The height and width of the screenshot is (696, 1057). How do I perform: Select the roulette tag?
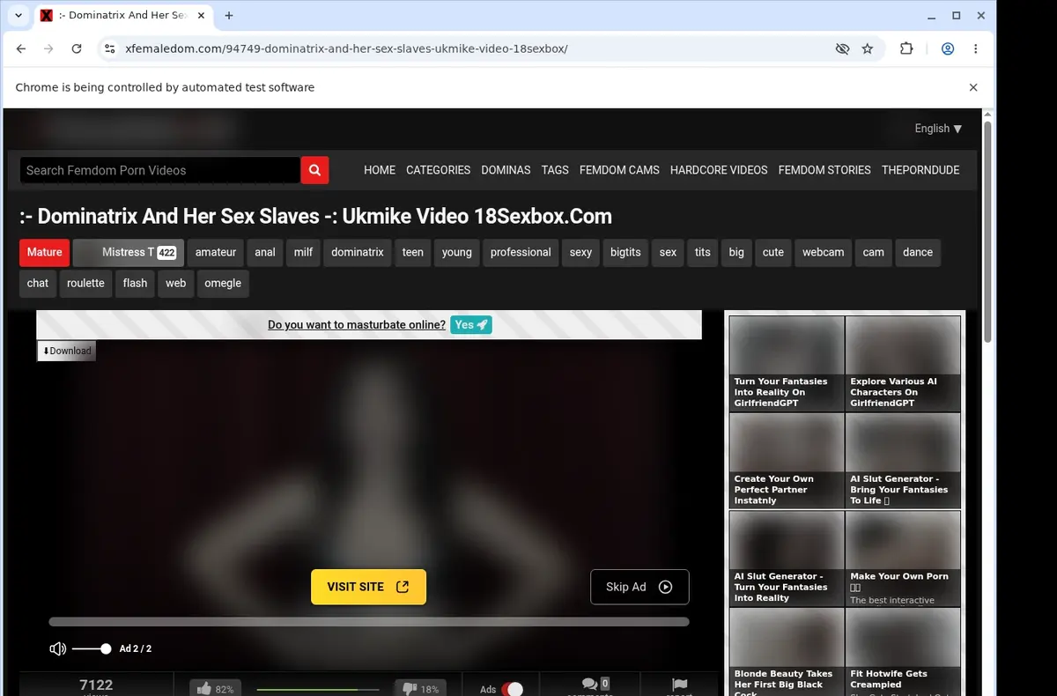click(x=85, y=283)
